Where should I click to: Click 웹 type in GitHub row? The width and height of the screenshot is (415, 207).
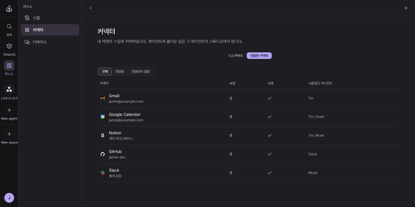[231, 154]
